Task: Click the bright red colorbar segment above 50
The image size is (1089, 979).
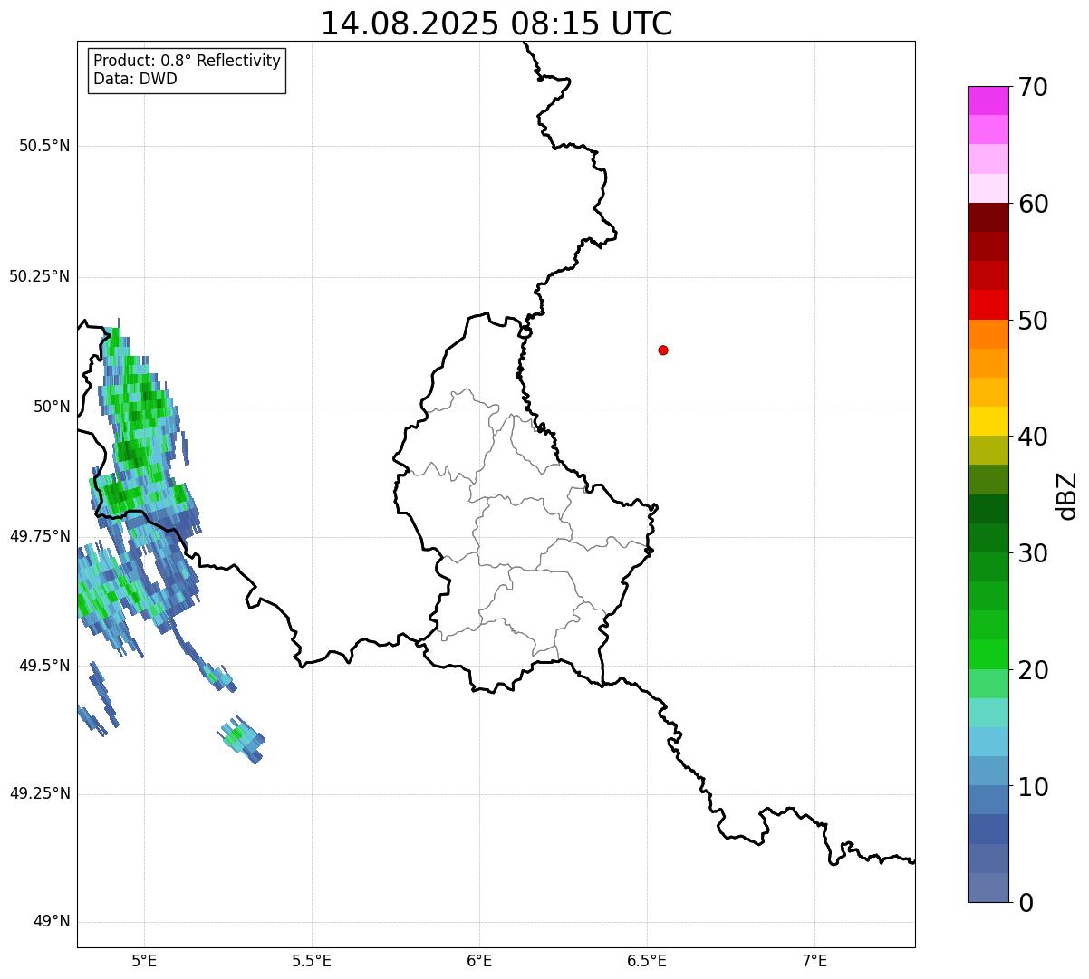Action: coord(988,305)
